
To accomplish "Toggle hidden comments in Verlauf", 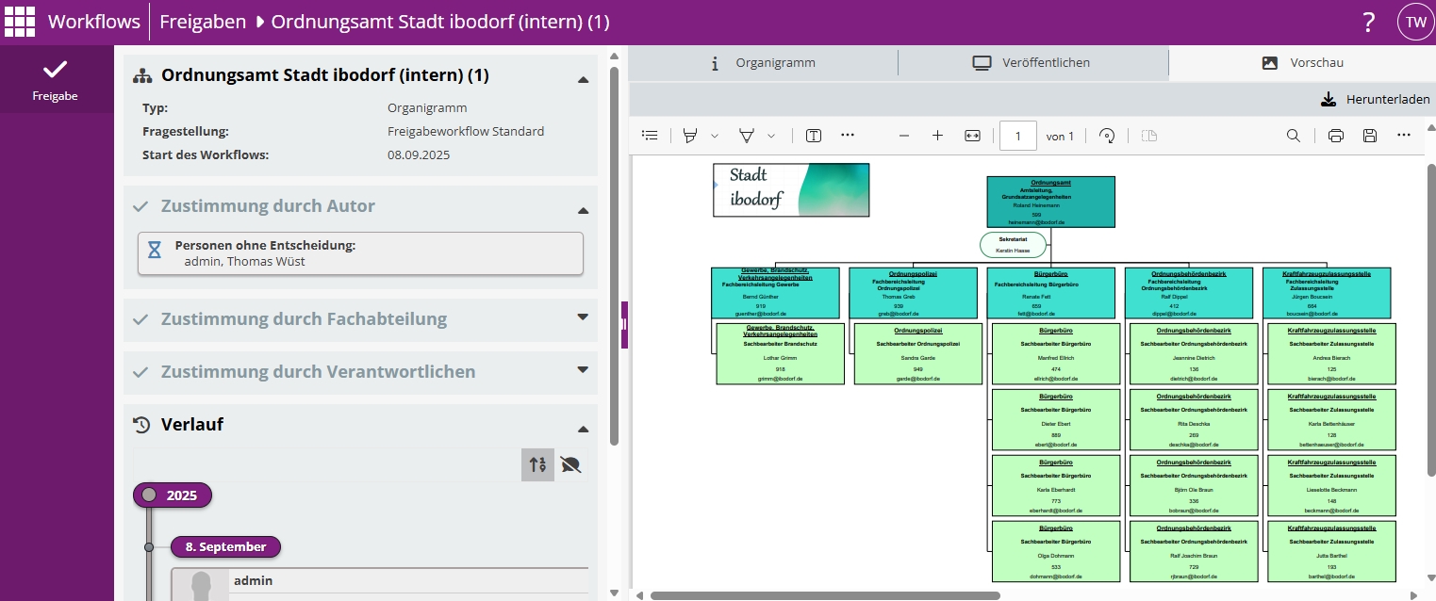I will (570, 464).
